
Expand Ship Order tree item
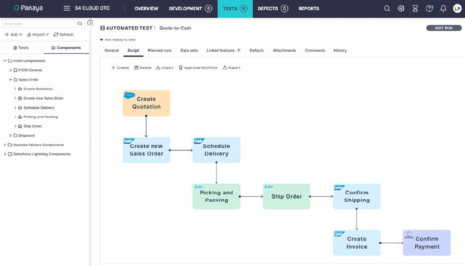coord(15,126)
